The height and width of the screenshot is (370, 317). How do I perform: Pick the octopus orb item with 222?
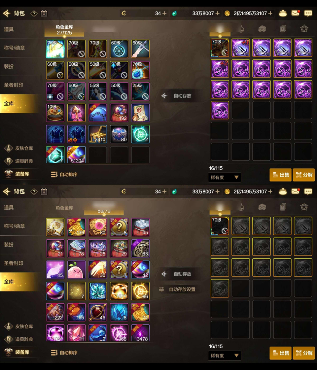click(x=55, y=312)
